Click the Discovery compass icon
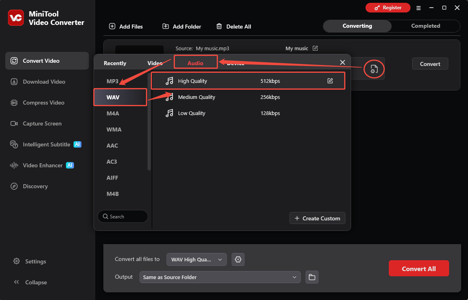Image resolution: width=468 pixels, height=300 pixels. [x=14, y=186]
